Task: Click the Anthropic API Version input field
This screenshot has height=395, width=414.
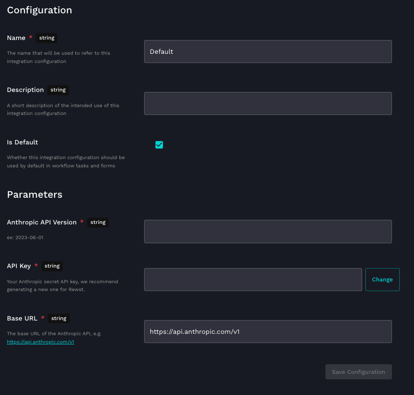Action: coord(268,231)
